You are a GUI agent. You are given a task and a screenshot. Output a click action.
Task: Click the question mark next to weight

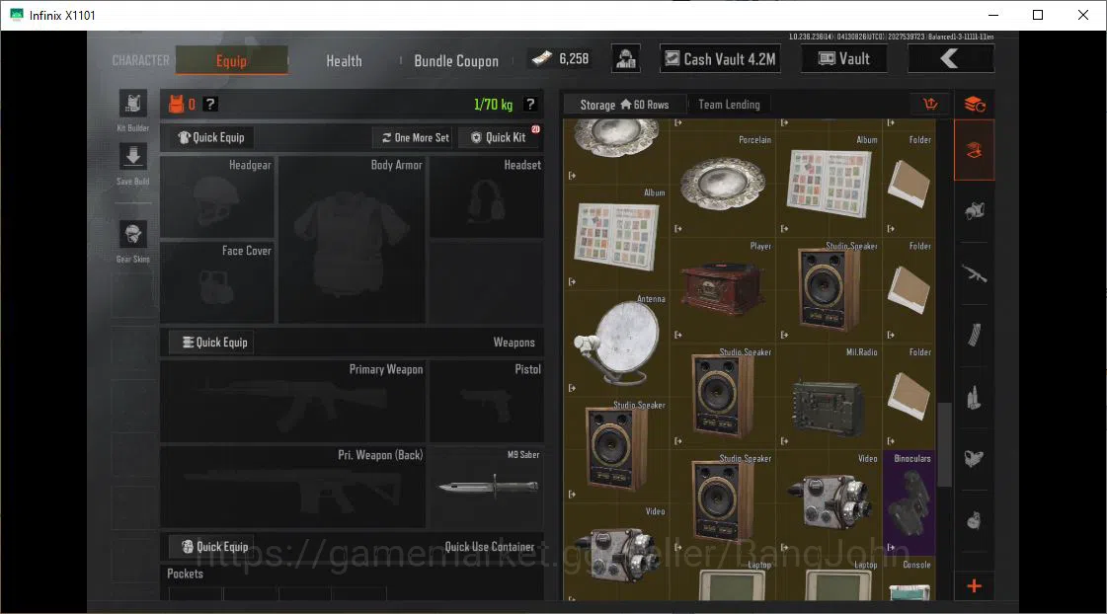coord(530,105)
